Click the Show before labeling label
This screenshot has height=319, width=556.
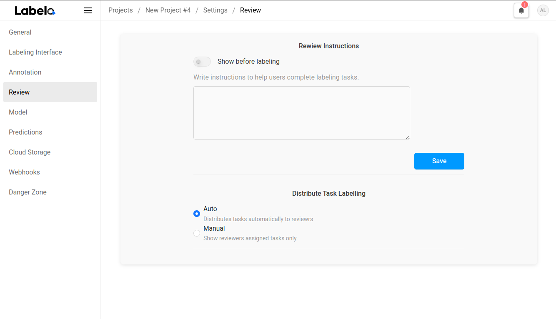[248, 62]
